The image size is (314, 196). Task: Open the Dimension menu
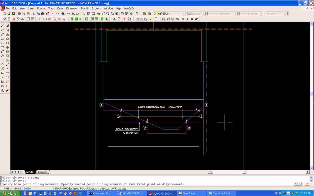(72, 8)
